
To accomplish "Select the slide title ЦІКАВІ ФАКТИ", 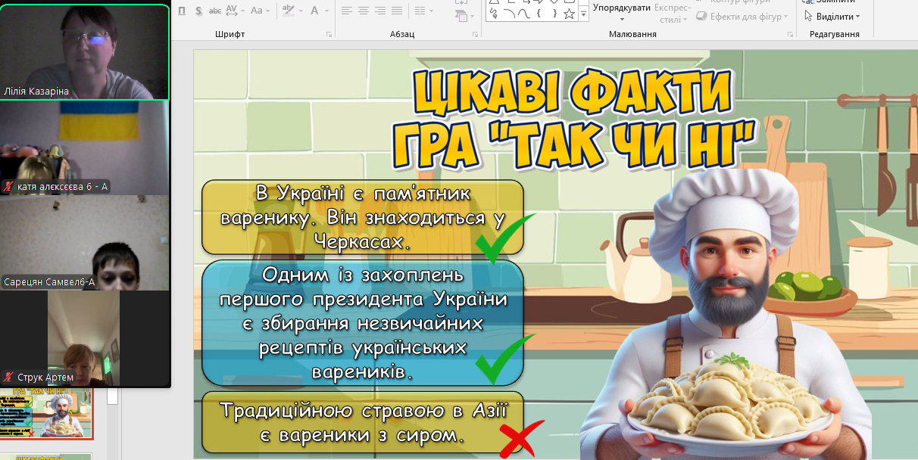I will [573, 94].
